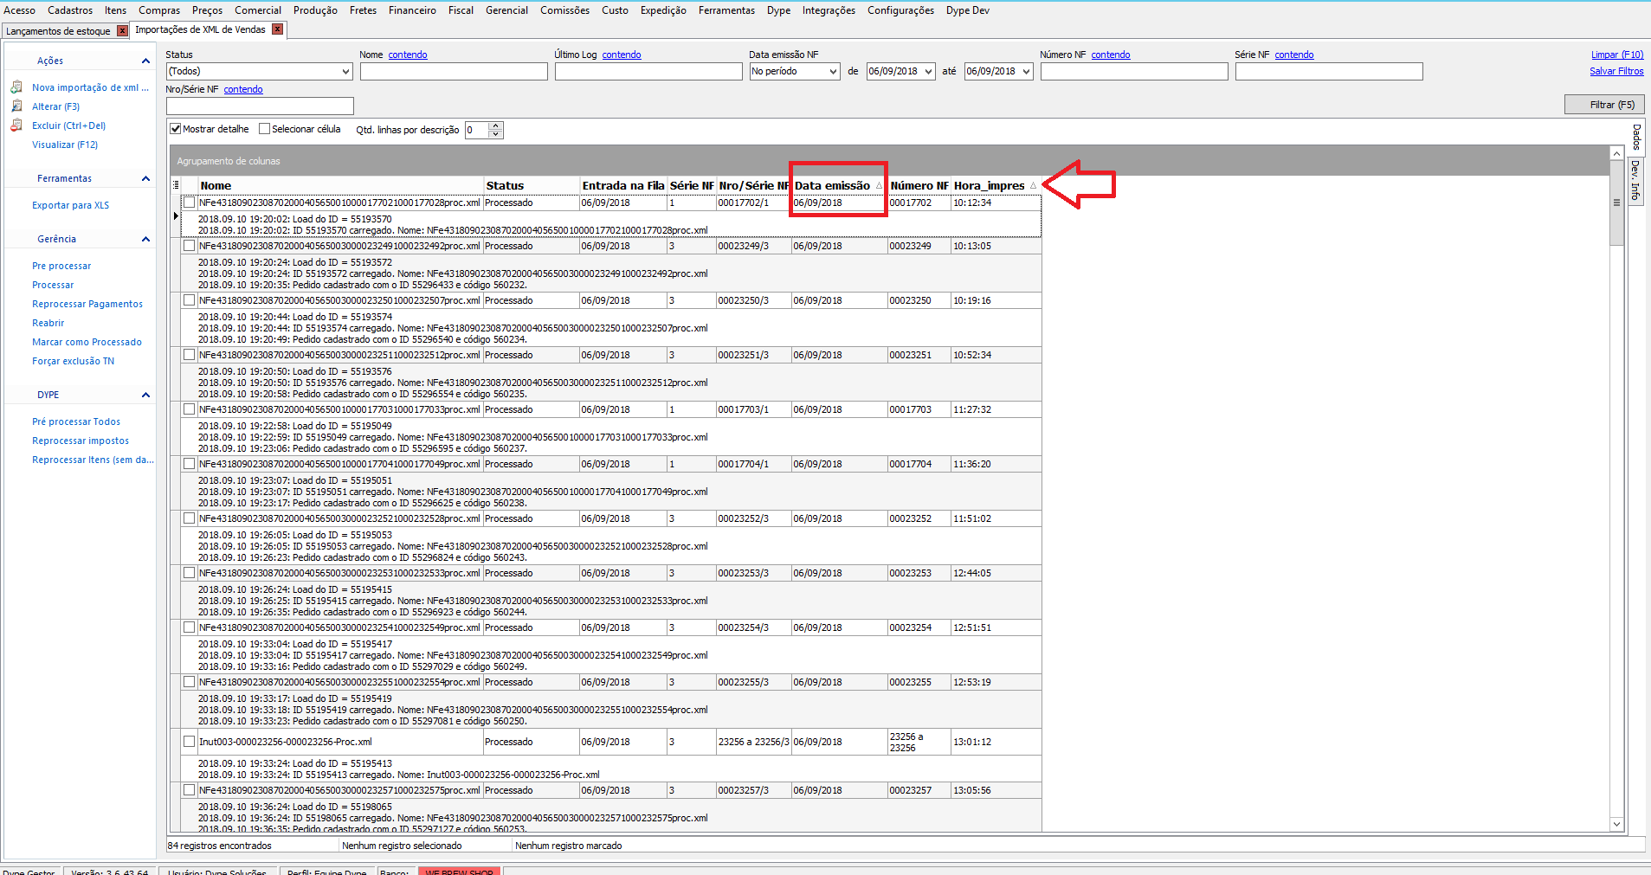Click Limpar (F10) link
The image size is (1651, 875).
[1617, 55]
